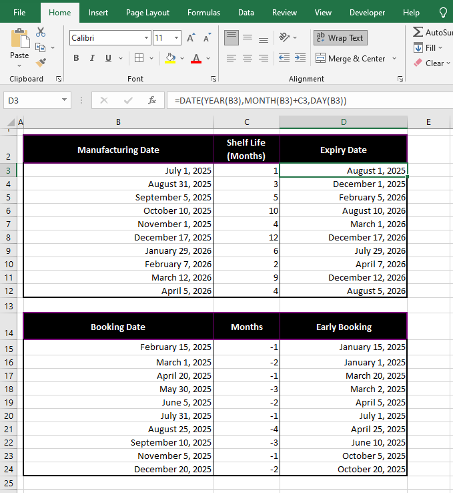Toggle the Wrap Text option
The width and height of the screenshot is (453, 493).
[x=340, y=37]
